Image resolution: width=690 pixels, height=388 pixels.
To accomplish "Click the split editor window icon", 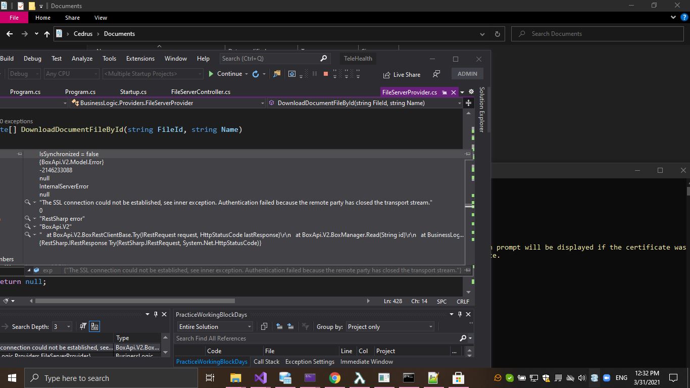I will click(x=468, y=103).
